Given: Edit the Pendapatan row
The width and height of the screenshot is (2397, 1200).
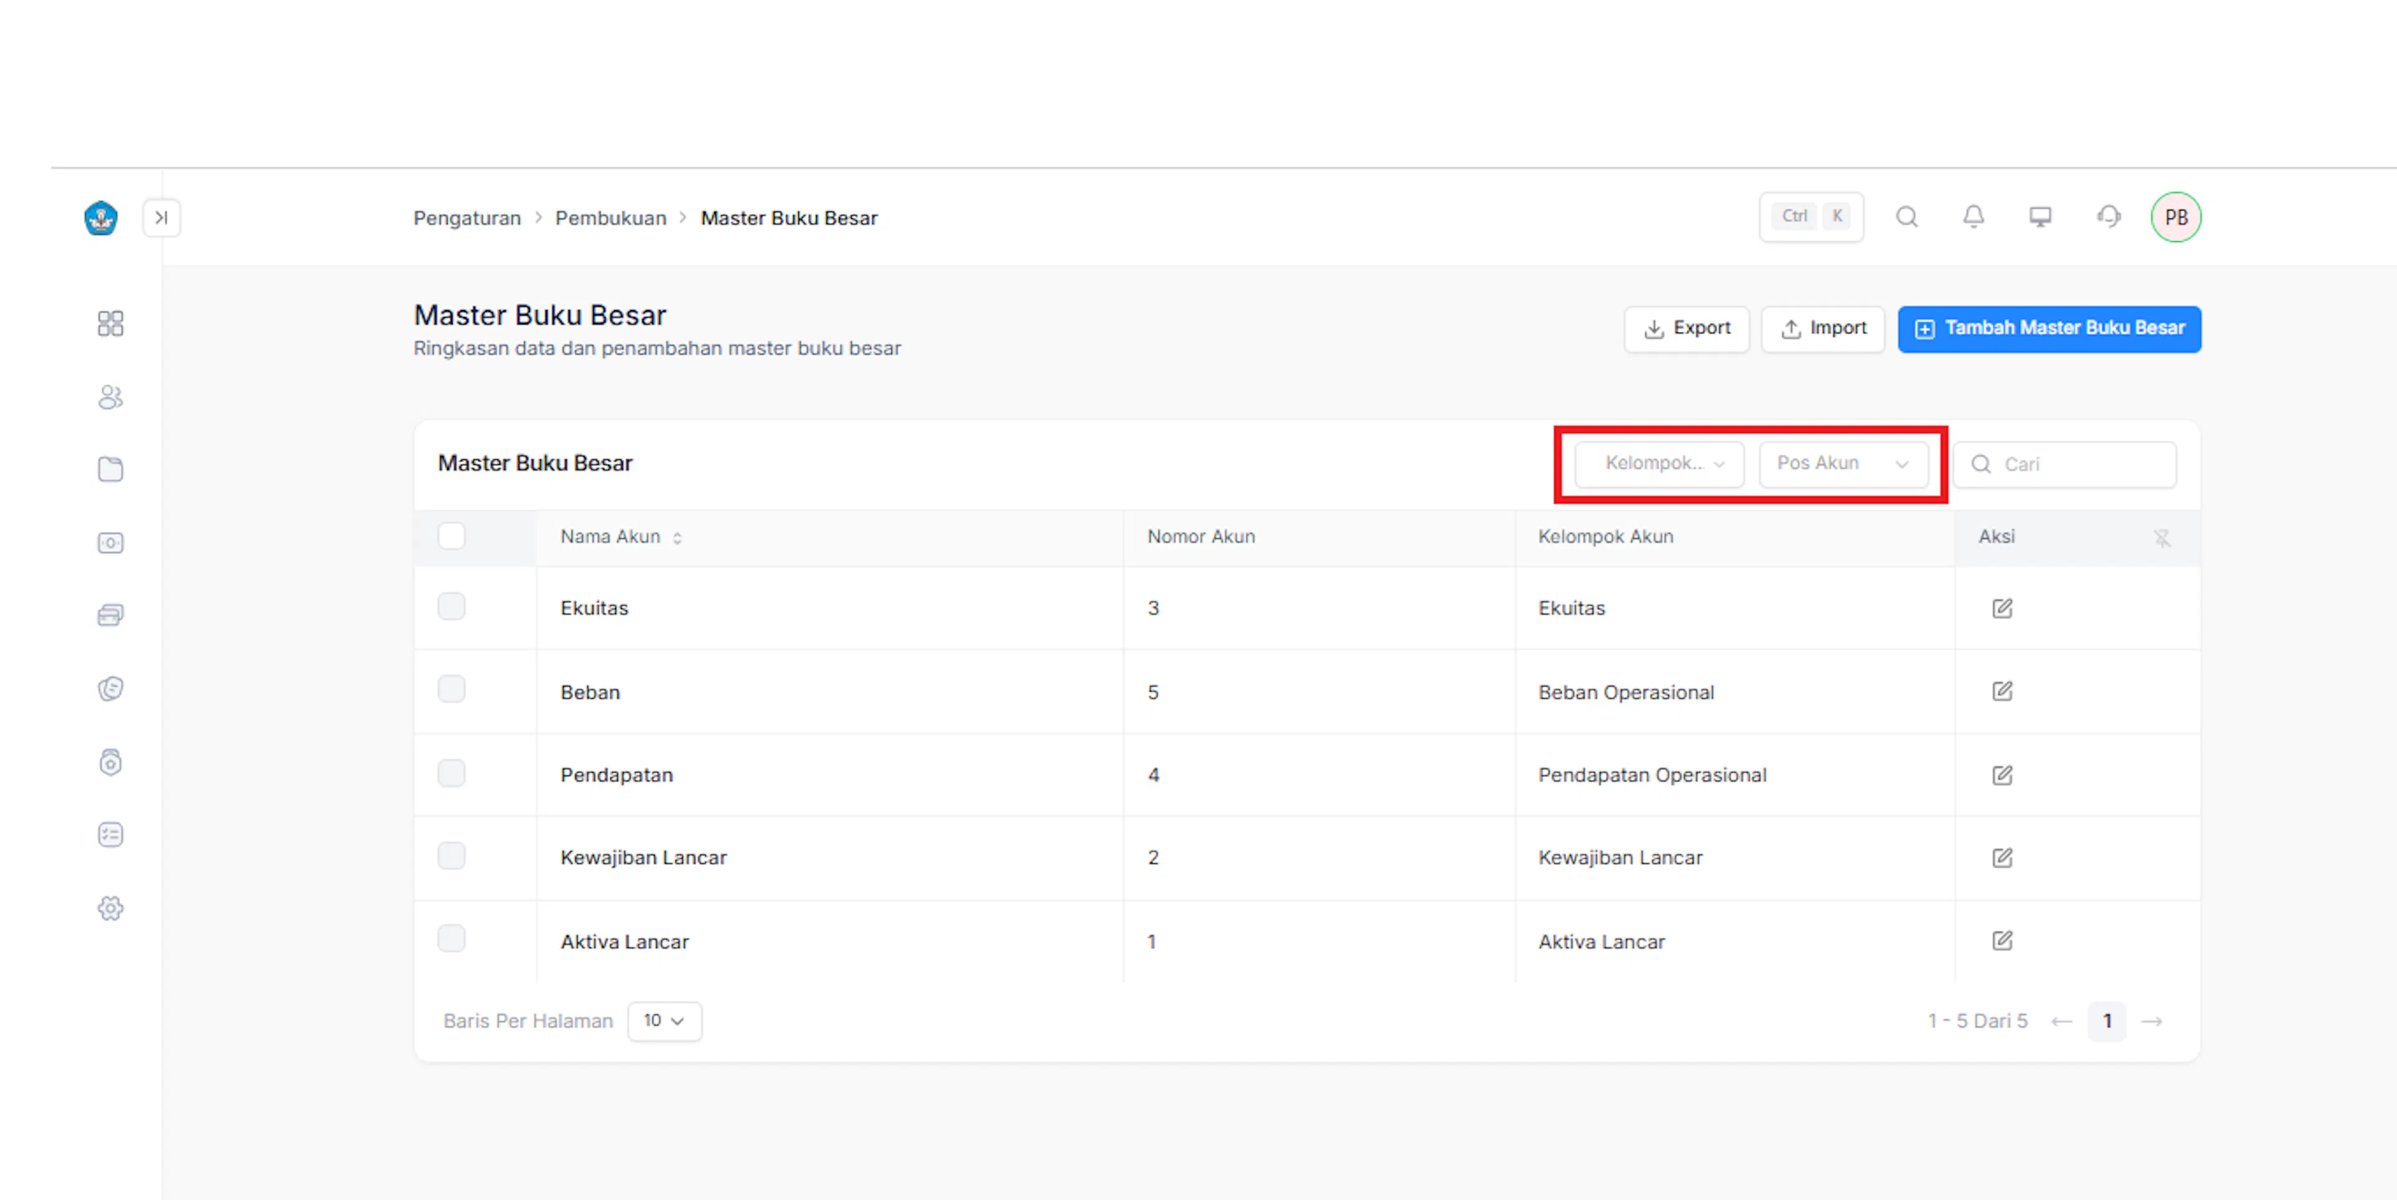Looking at the screenshot, I should 2002,775.
